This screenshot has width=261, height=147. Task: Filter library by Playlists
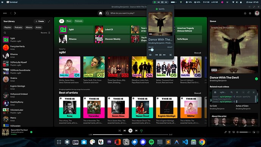click(x=8, y=27)
